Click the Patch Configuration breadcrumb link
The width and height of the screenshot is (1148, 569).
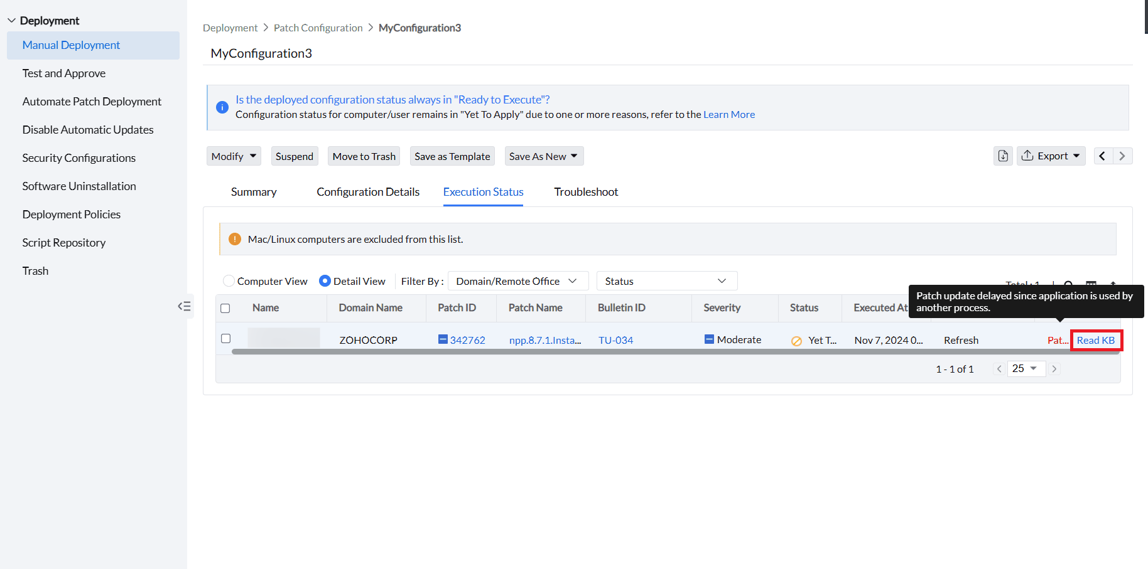click(x=318, y=28)
